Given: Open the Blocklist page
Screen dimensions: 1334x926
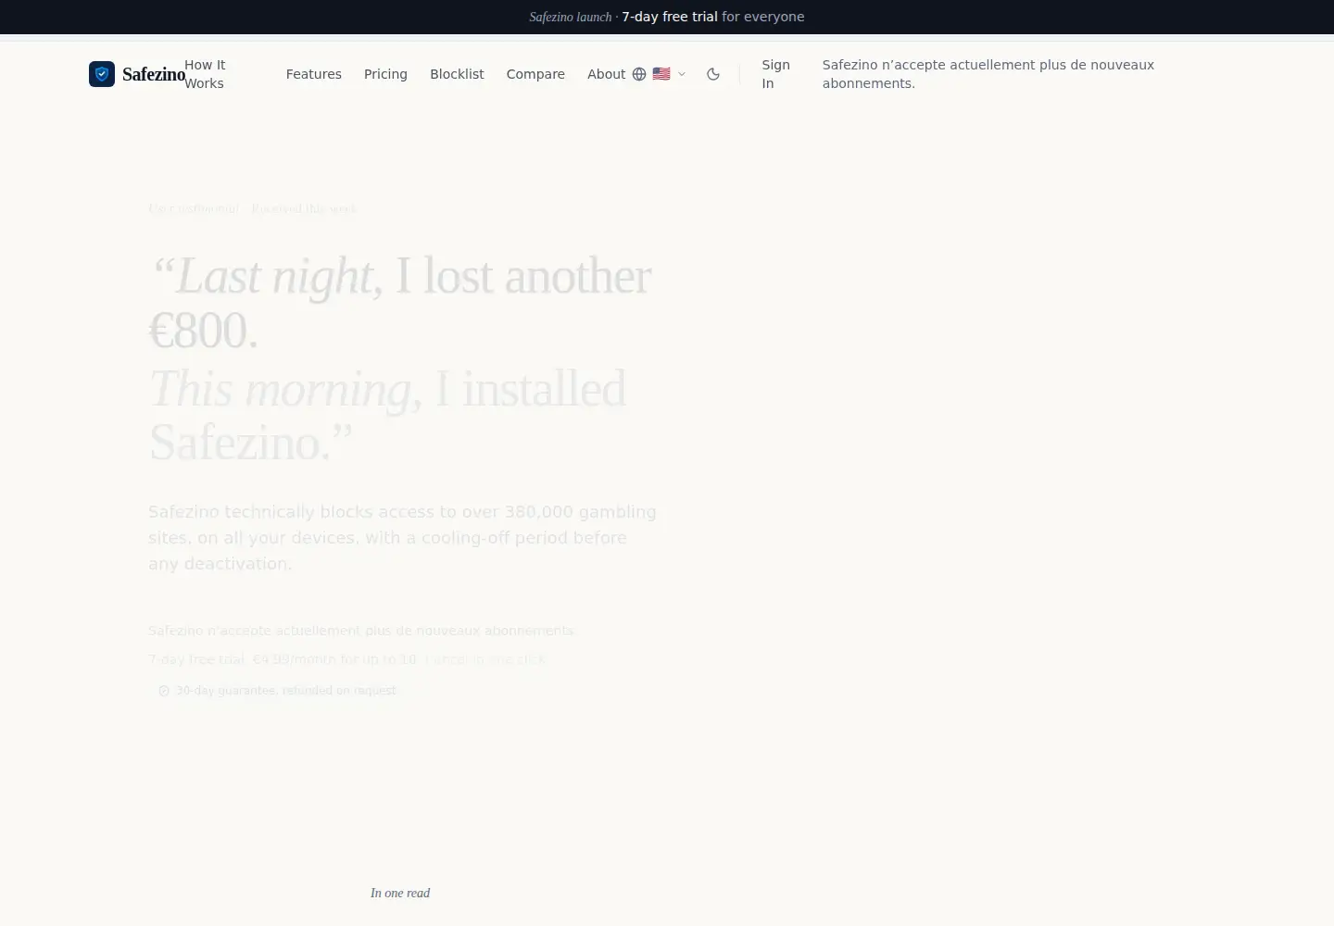Looking at the screenshot, I should tap(457, 74).
